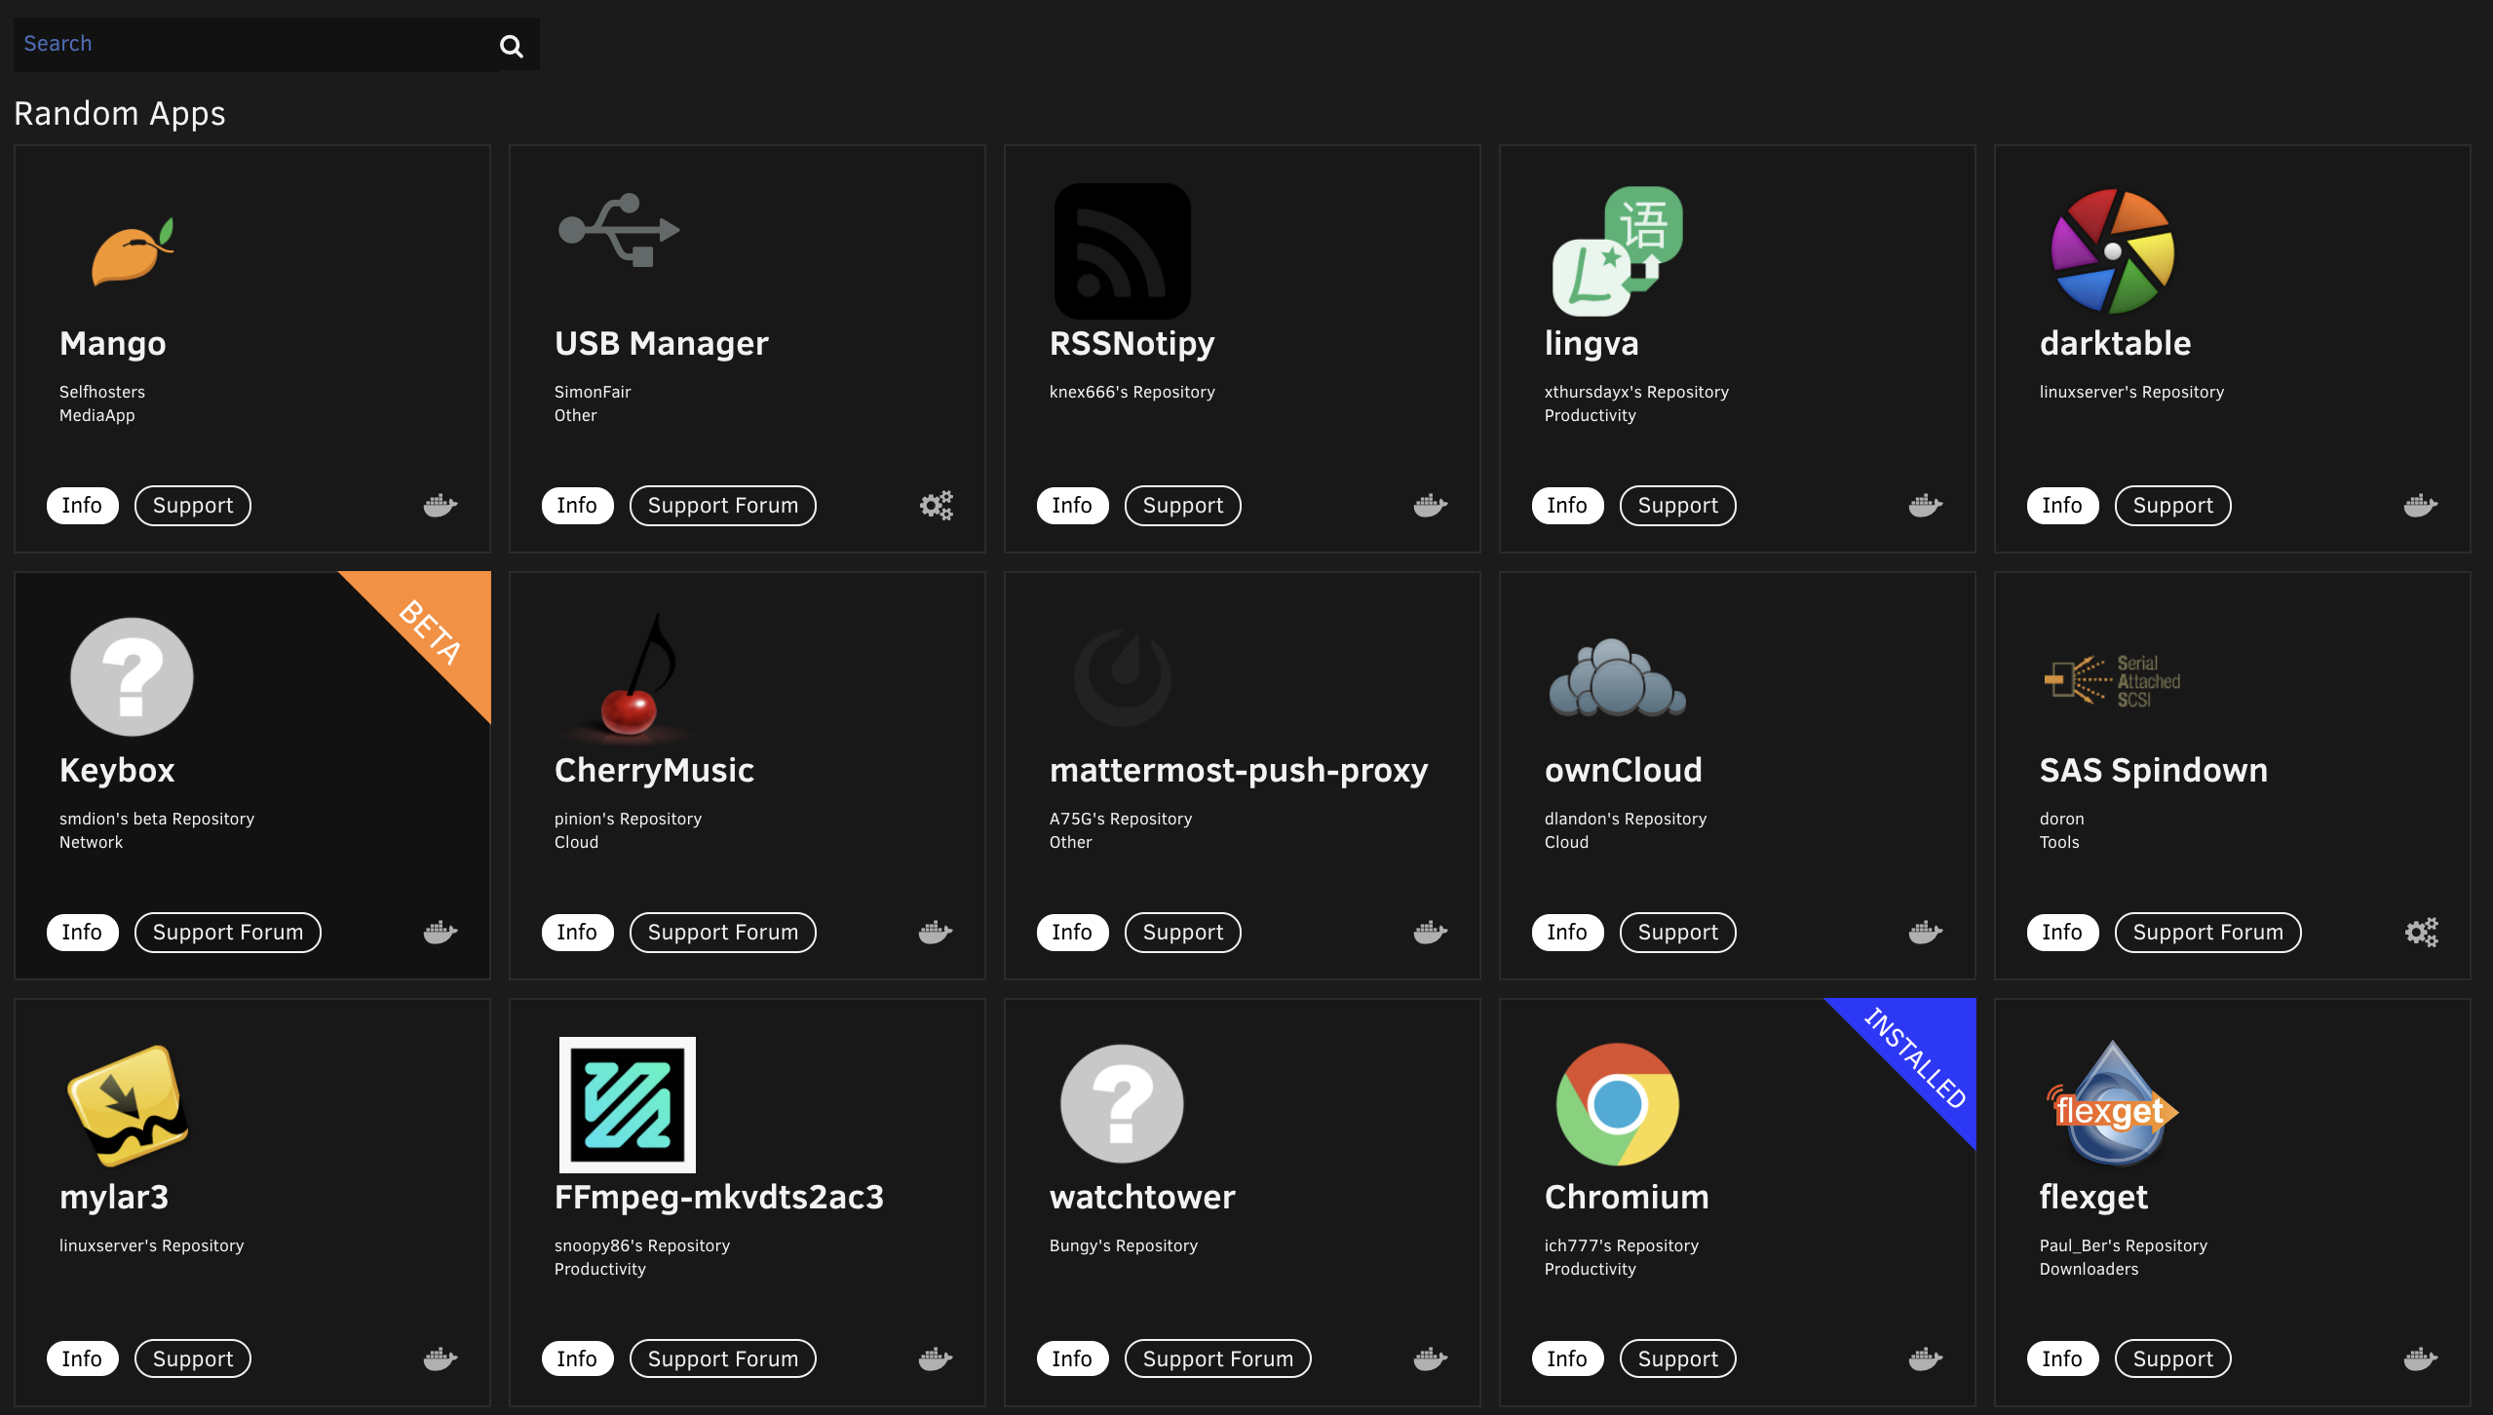Image resolution: width=2493 pixels, height=1415 pixels.
Task: Click Support Forum on watchtower card
Action: pos(1217,1358)
